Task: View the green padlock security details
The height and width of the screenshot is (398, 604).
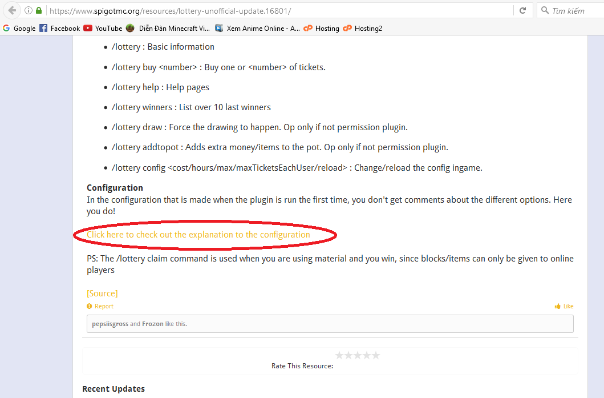Action: point(39,10)
